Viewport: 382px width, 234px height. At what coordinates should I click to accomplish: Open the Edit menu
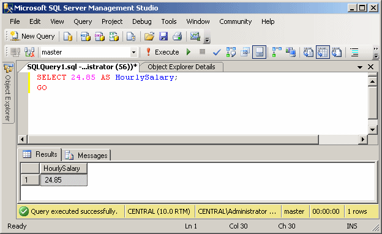pyautogui.click(x=35, y=21)
